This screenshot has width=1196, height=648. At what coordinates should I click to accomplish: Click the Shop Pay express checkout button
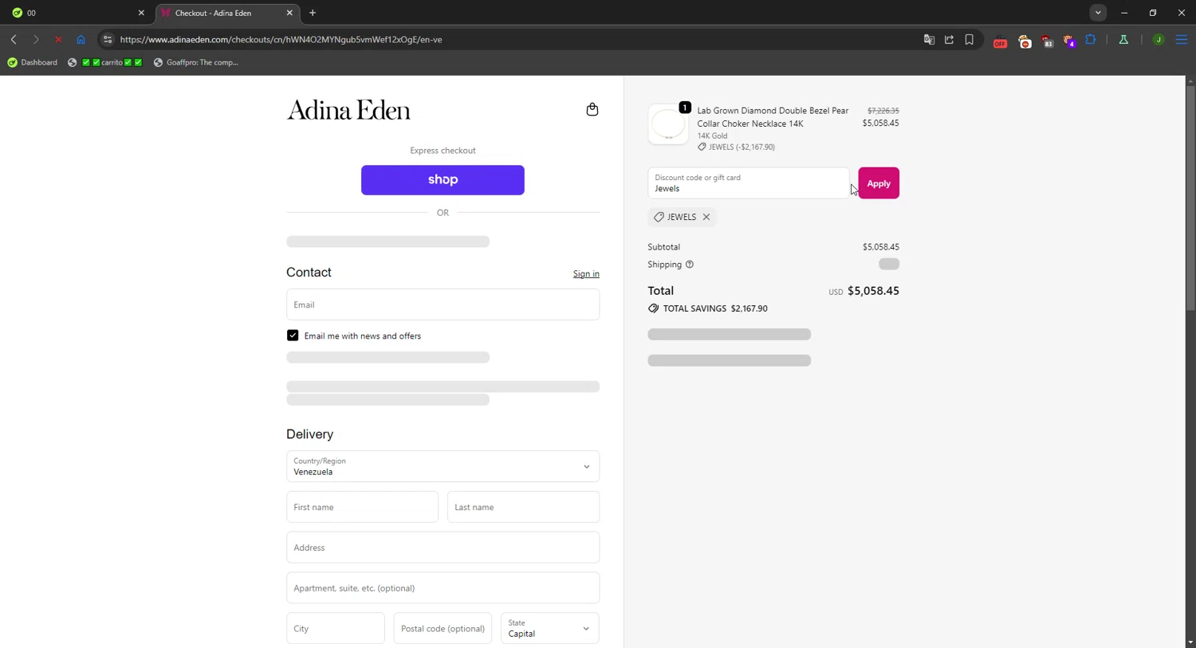point(443,180)
